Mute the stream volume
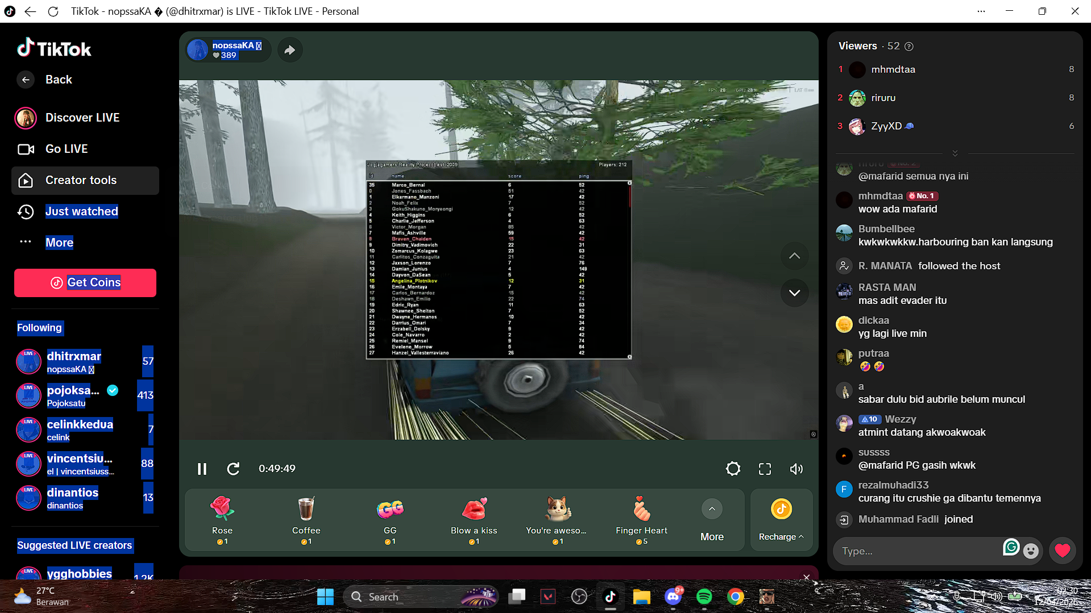 click(x=797, y=469)
